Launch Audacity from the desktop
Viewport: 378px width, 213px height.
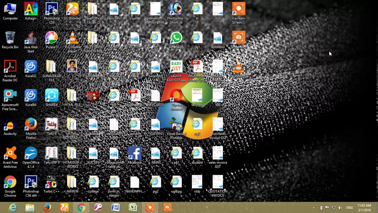click(x=10, y=127)
